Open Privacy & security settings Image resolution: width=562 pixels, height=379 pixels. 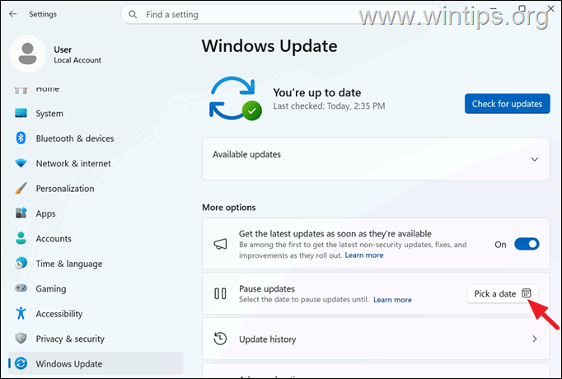click(x=96, y=339)
